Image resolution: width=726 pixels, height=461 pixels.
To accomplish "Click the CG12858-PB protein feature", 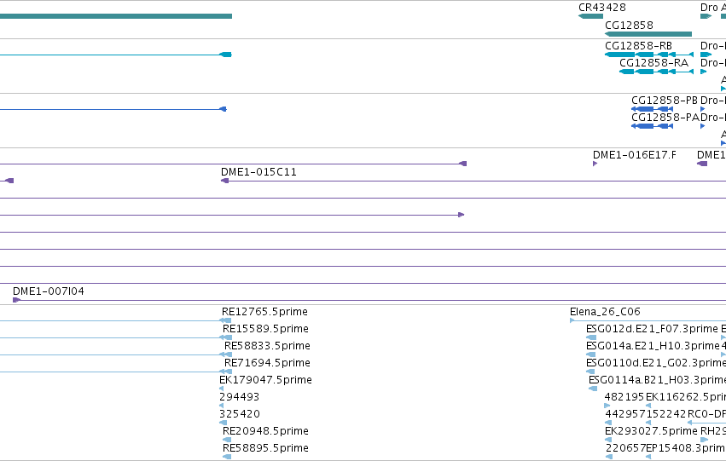I will tap(653, 109).
